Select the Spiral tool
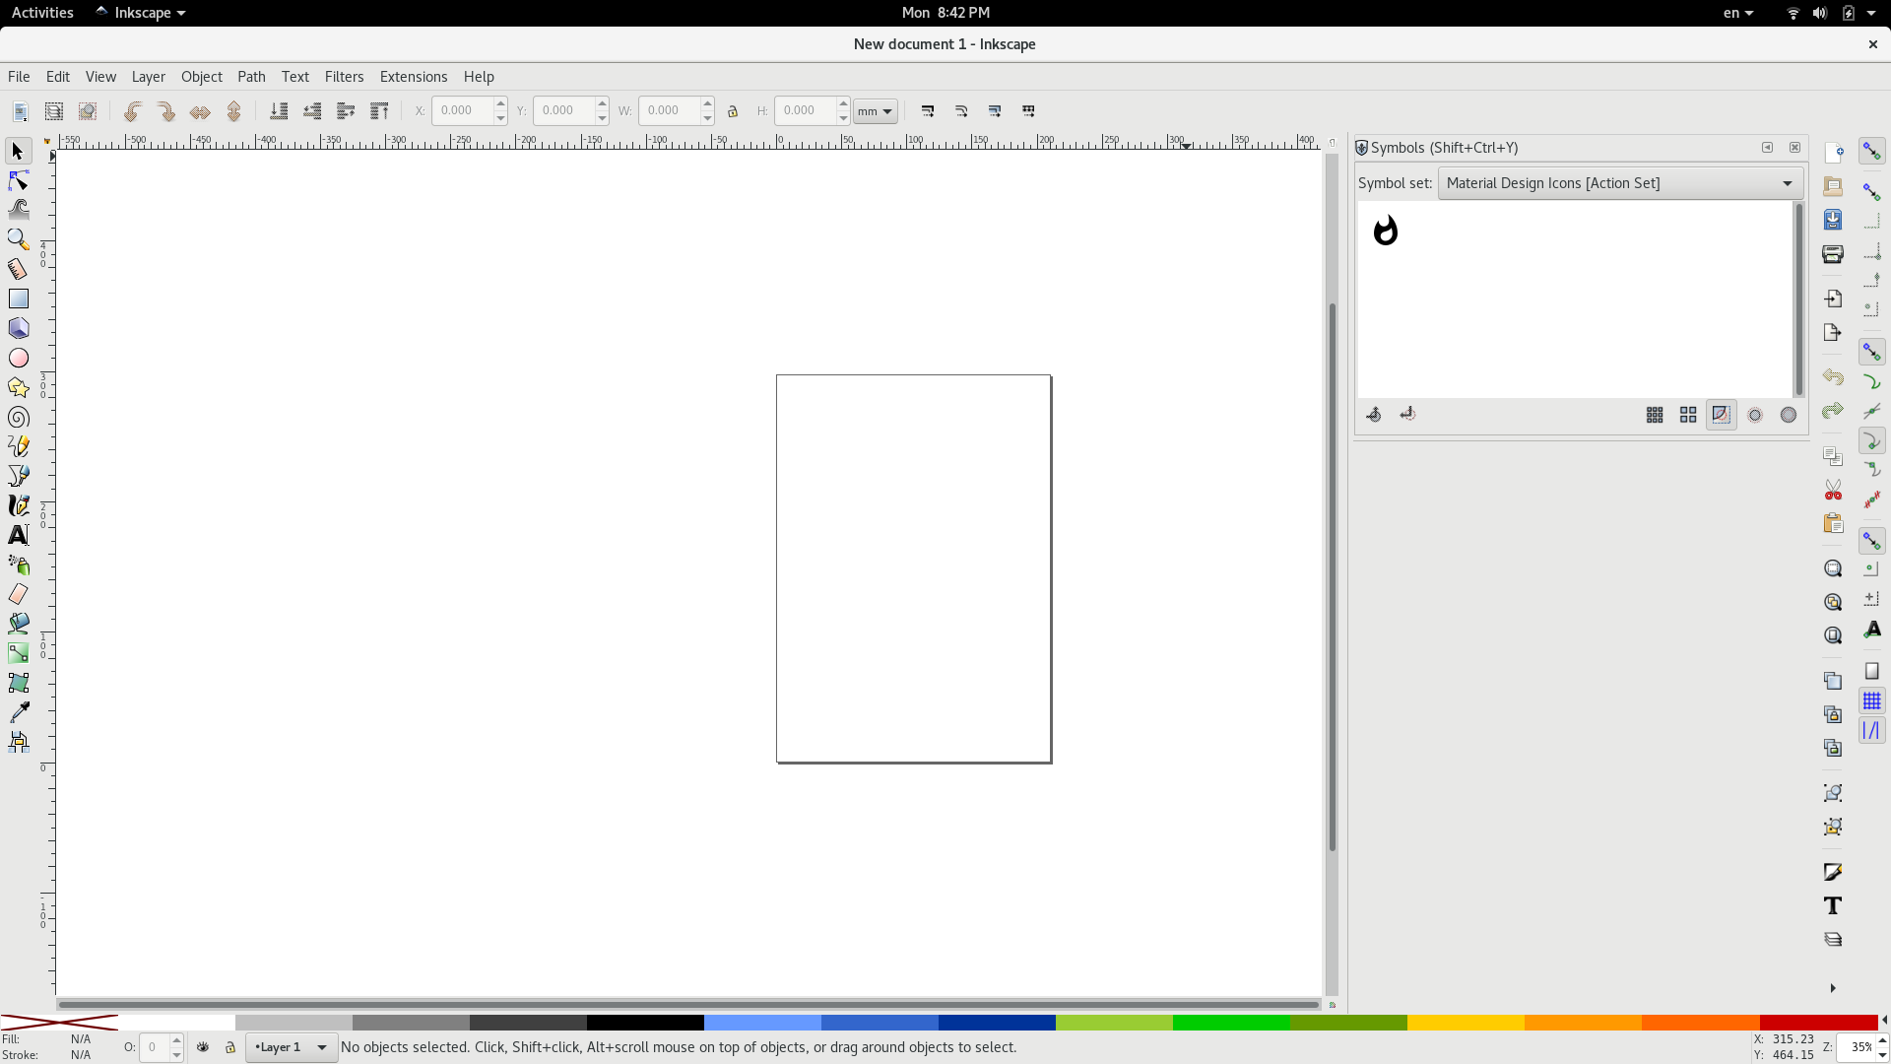 tap(18, 417)
